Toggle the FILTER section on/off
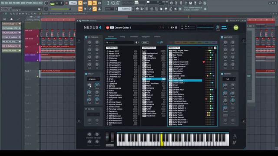This screenshot has height=156, width=278. coord(86,109)
